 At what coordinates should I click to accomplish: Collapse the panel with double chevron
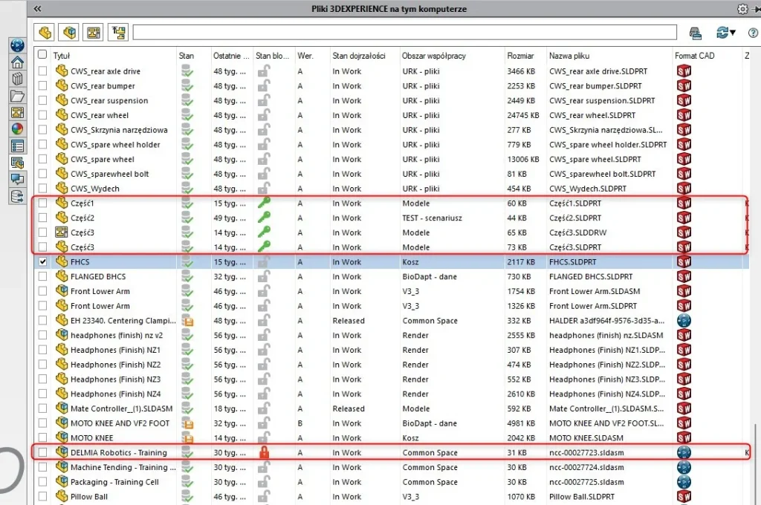click(x=37, y=9)
